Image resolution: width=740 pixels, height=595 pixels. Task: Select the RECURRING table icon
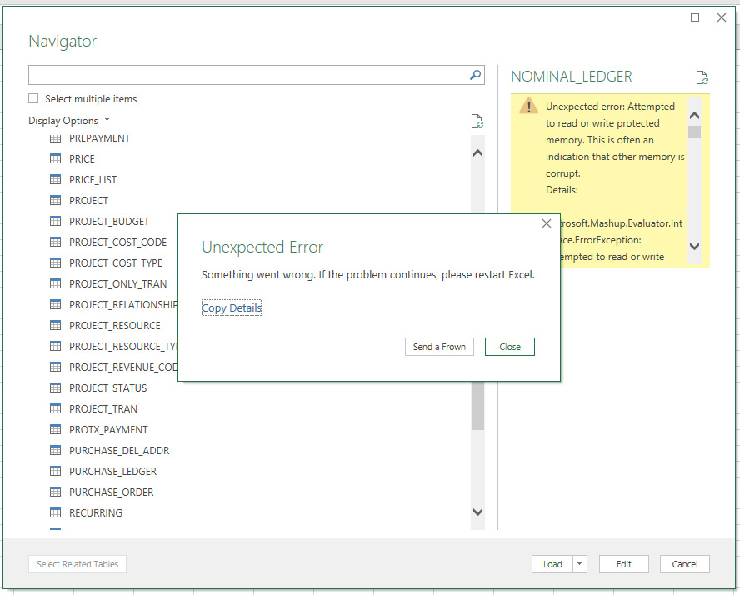coord(55,512)
